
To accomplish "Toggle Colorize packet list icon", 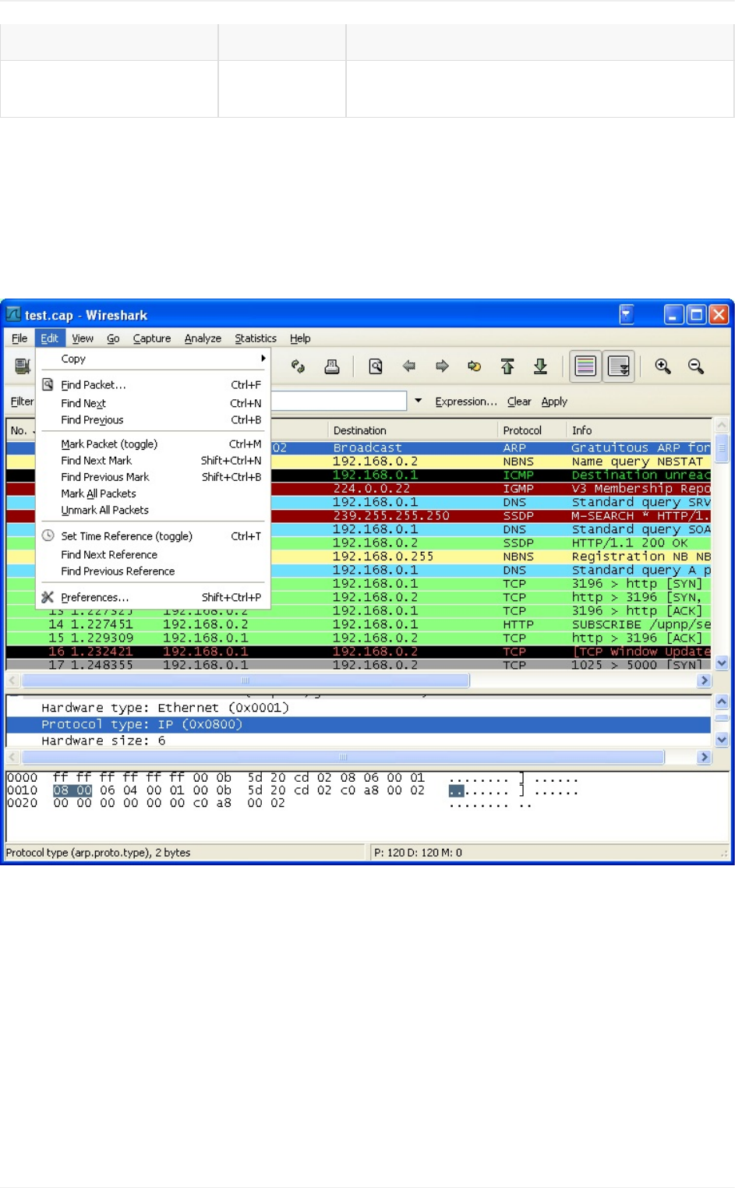I will (585, 366).
